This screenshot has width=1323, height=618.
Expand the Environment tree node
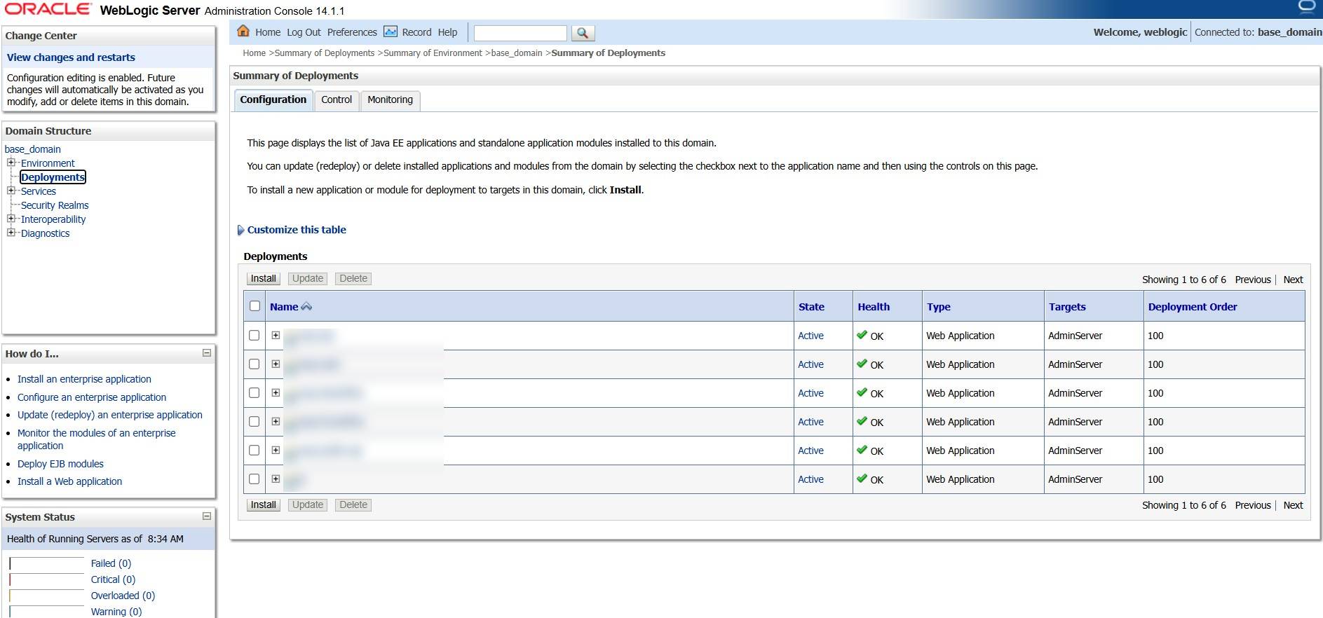pos(11,163)
